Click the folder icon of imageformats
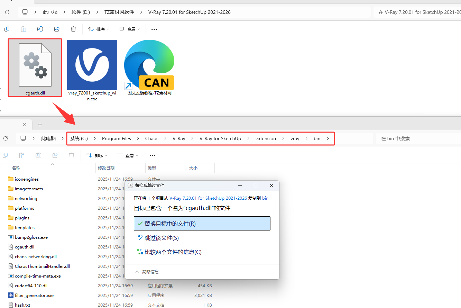Viewport: 461px width, 308px height. click(10, 189)
